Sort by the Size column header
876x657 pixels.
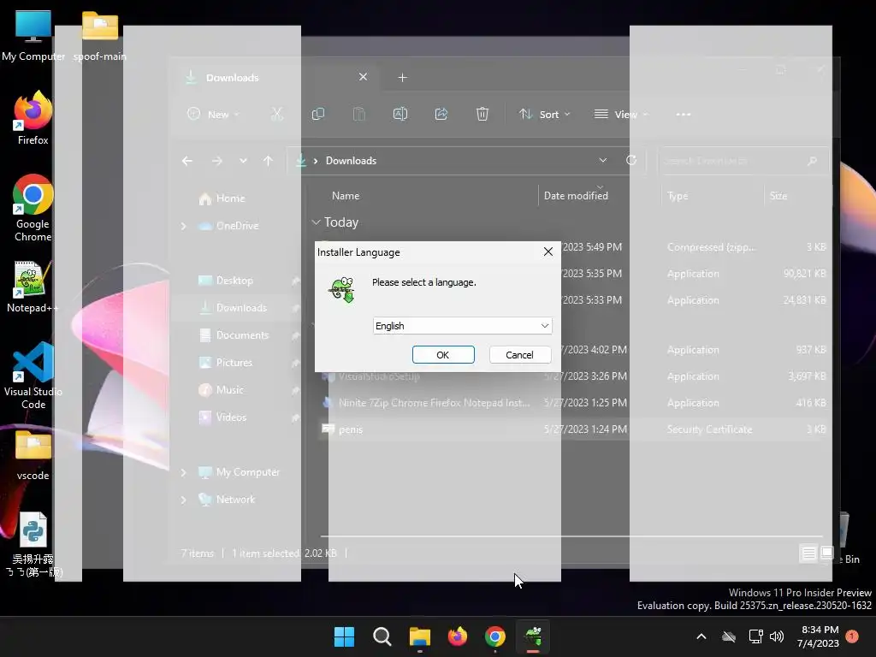pos(778,196)
